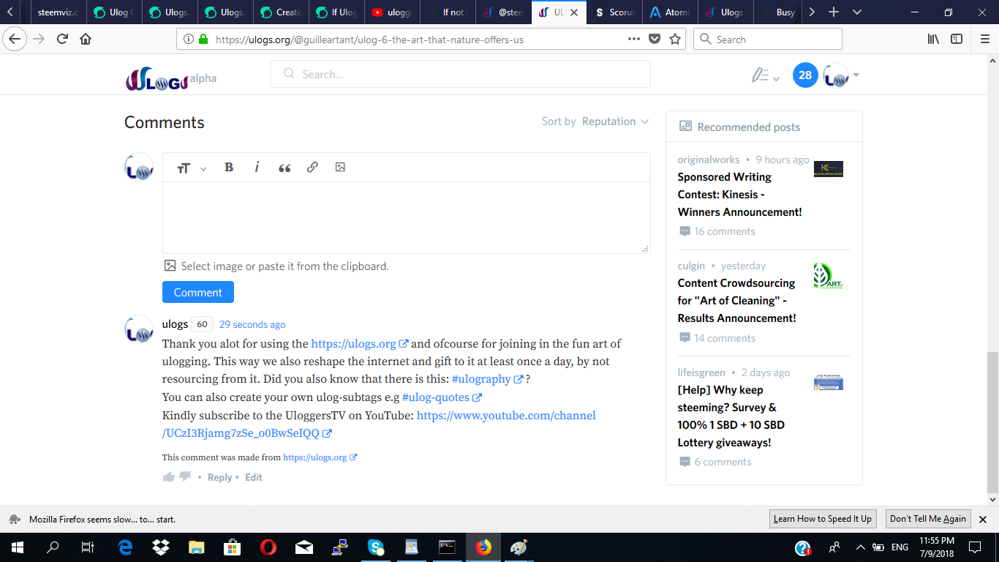Open the heading text-size menu

(x=192, y=168)
